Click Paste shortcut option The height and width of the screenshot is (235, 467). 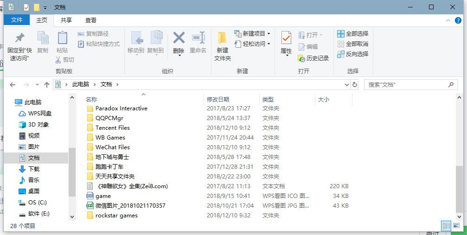tap(99, 44)
